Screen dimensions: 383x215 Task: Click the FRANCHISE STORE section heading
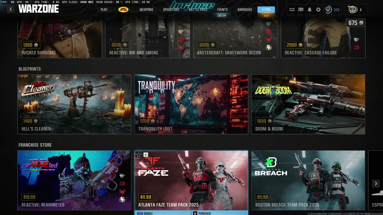35,145
